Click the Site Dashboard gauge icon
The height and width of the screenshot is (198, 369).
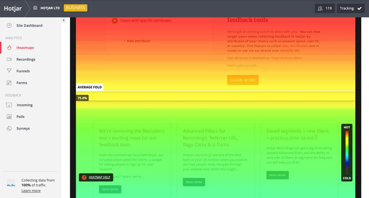pos(9,25)
